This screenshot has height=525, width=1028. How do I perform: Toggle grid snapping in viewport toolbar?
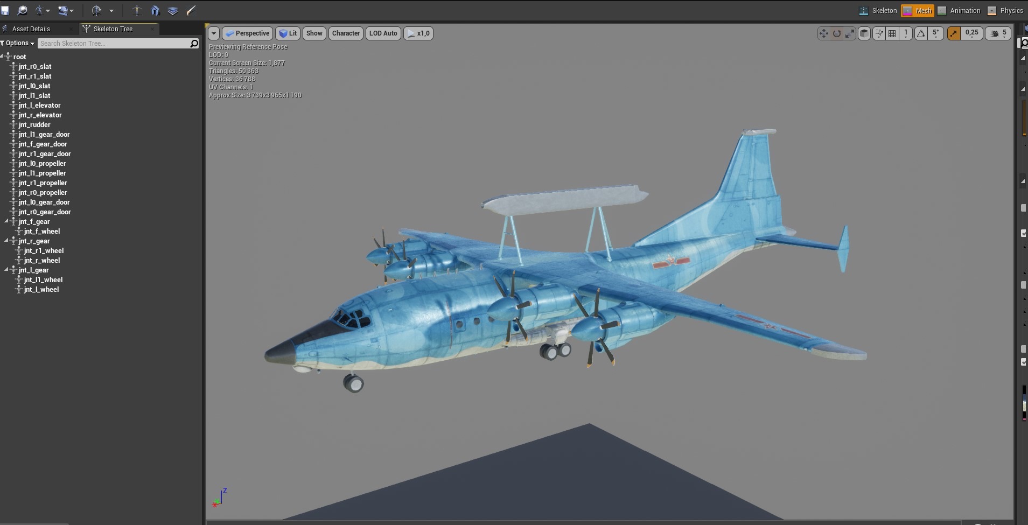point(892,33)
